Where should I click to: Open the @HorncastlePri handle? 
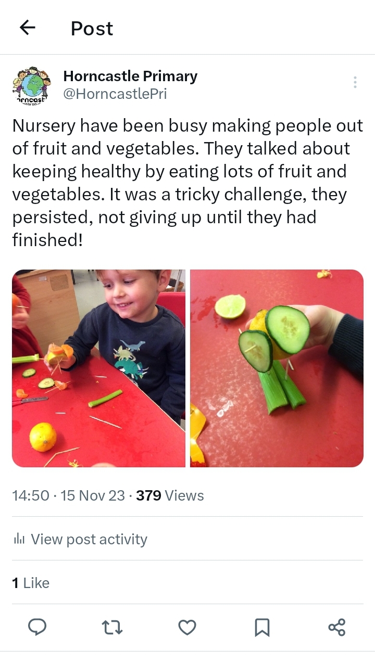point(115,94)
